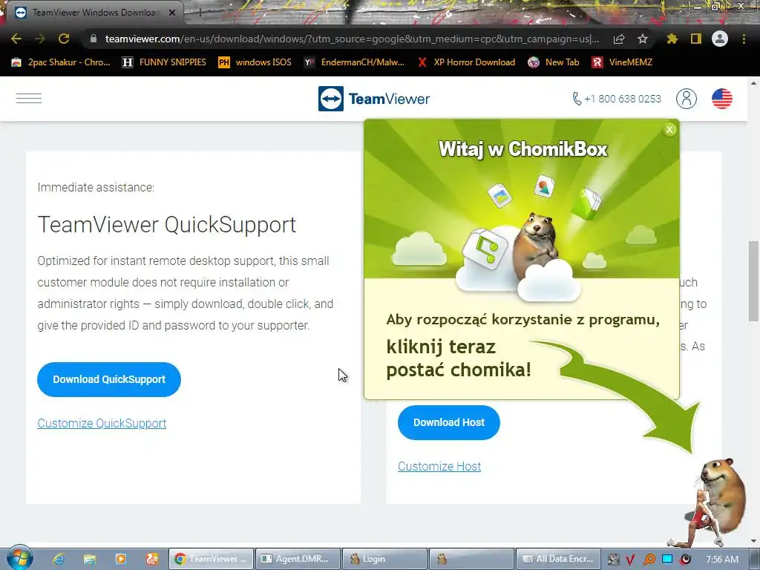Open the TeamViewer hamburger menu
760x570 pixels.
coord(29,99)
